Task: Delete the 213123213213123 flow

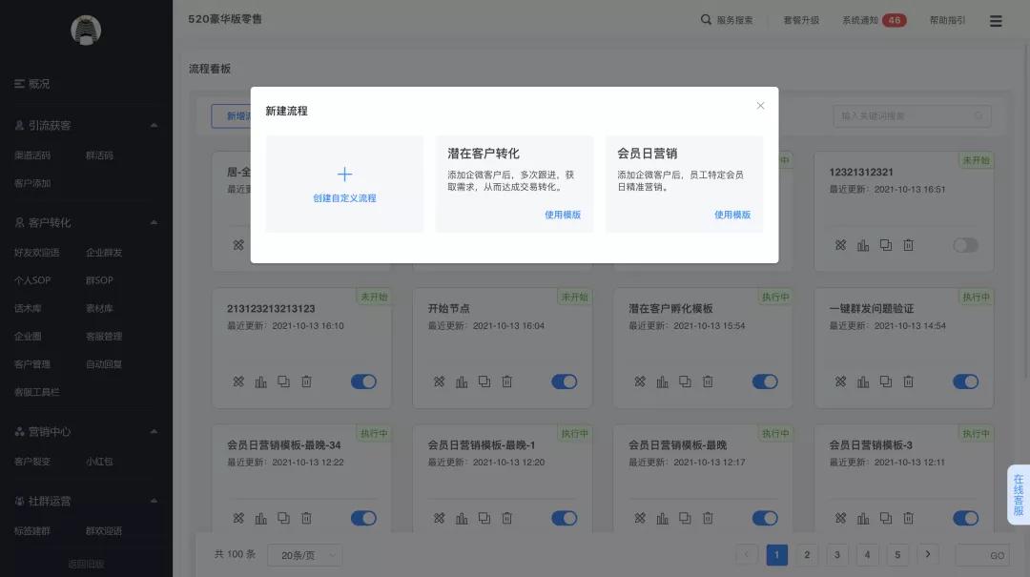Action: (305, 381)
